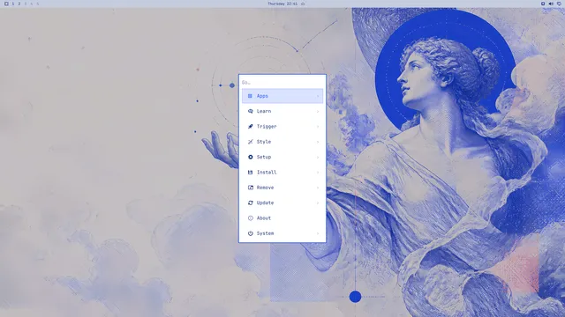Expand the Remove submenu chevron
This screenshot has width=565, height=317.
pyautogui.click(x=318, y=188)
